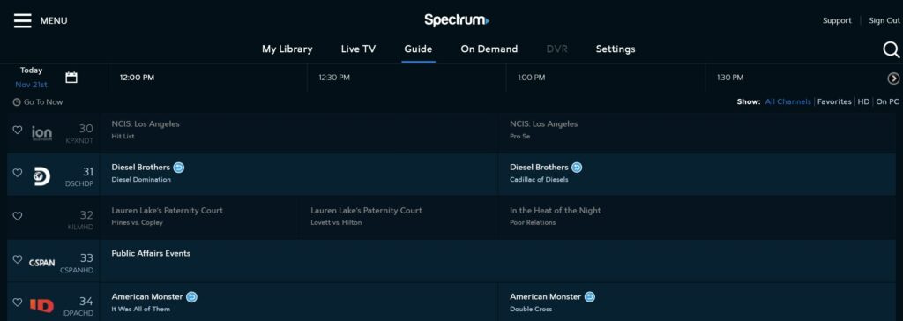Viewport: 903px width, 321px height.
Task: Click Go To Now
Action: click(x=38, y=102)
